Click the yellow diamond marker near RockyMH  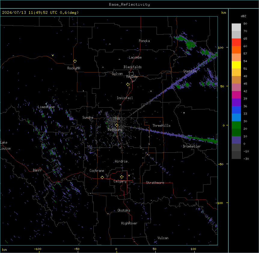tap(75, 61)
